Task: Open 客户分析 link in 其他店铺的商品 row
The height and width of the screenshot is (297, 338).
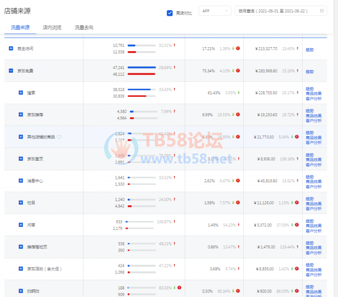Action: (x=313, y=143)
